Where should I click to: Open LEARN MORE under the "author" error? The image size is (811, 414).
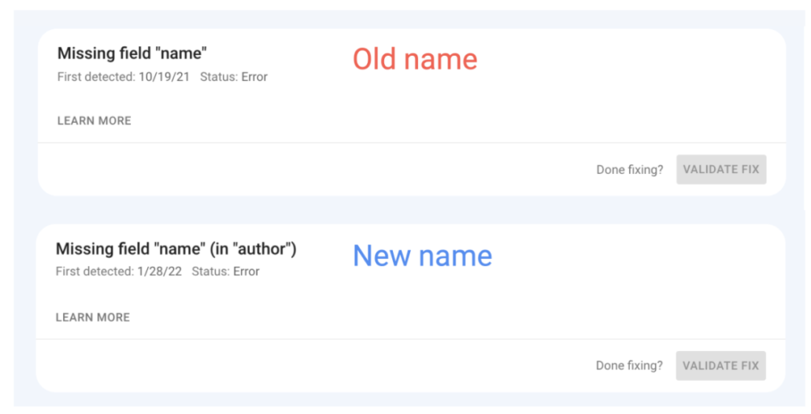click(92, 318)
